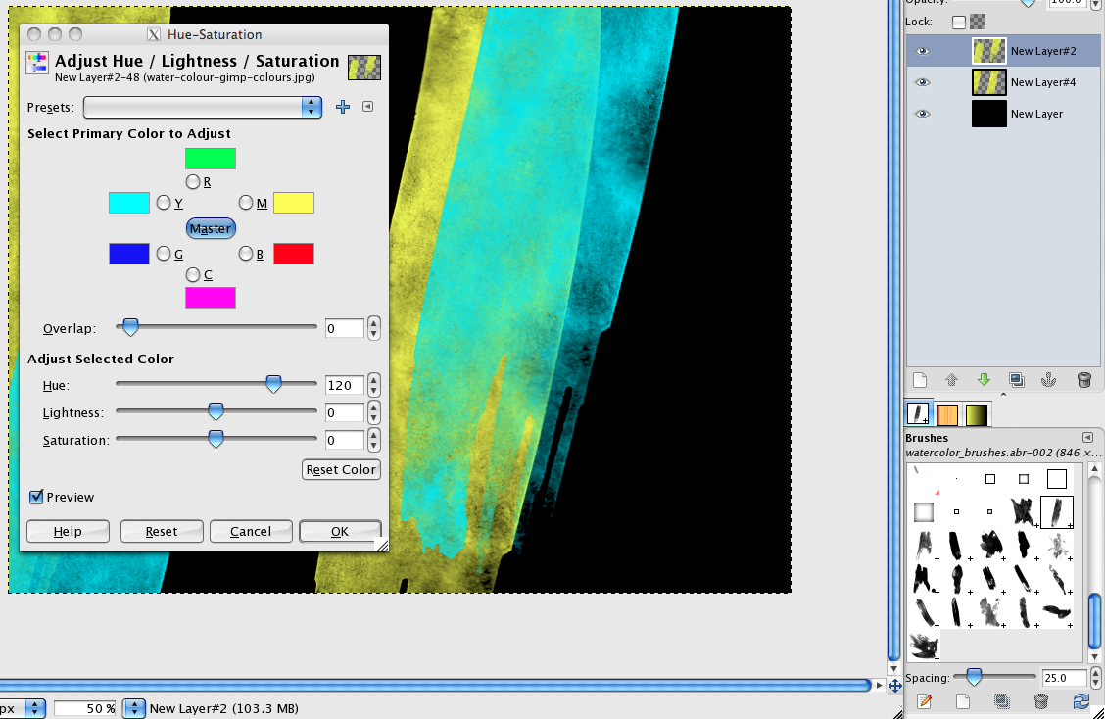Open the Presets dropdown
Viewport: 1105px width, 719px height.
tap(203, 107)
